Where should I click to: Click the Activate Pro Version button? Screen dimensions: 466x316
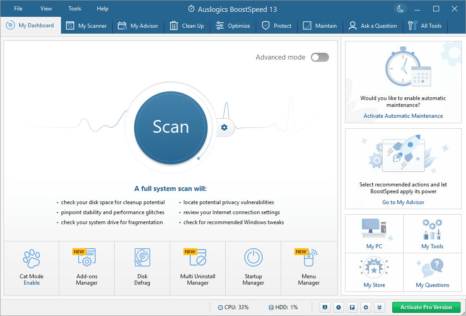426,307
